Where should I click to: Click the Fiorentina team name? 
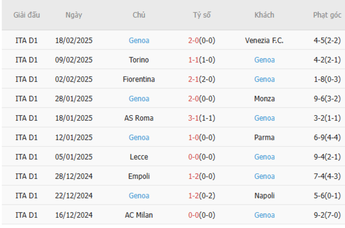[x=139, y=79]
